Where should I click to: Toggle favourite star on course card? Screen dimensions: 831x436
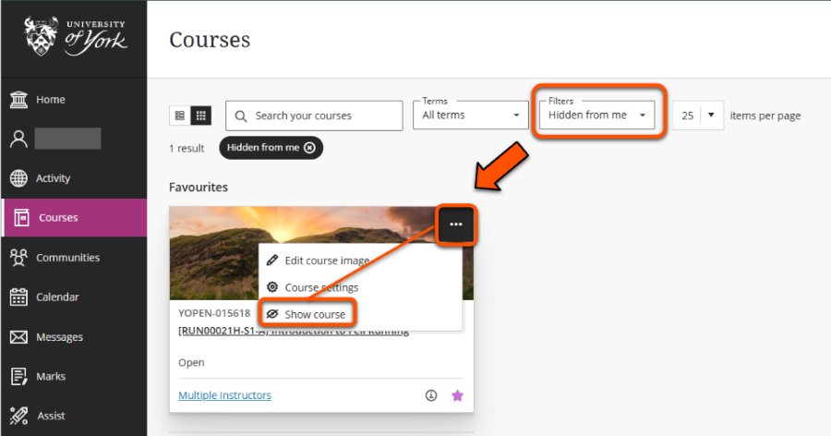456,395
